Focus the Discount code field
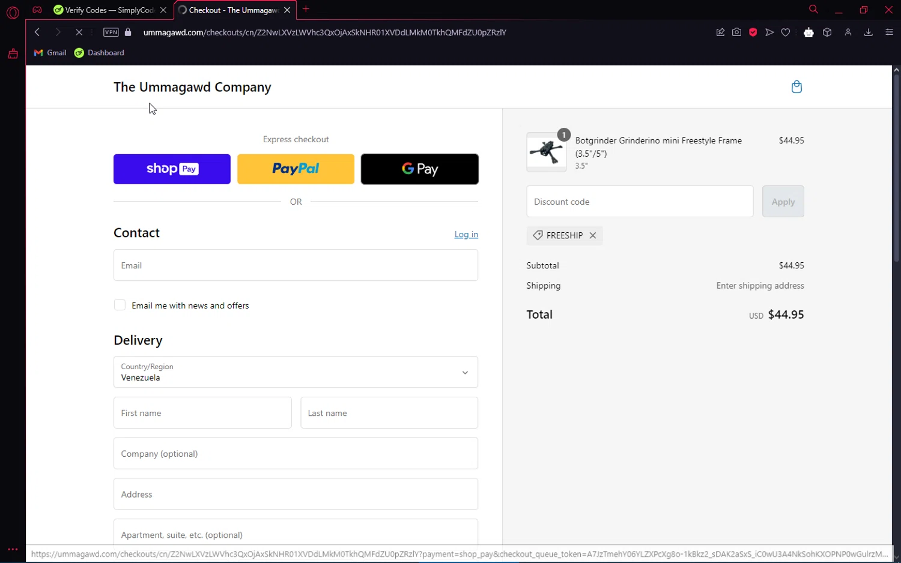The width and height of the screenshot is (901, 563). point(640,202)
